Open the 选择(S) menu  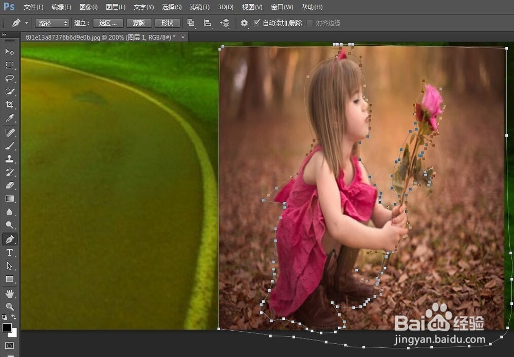(x=172, y=7)
